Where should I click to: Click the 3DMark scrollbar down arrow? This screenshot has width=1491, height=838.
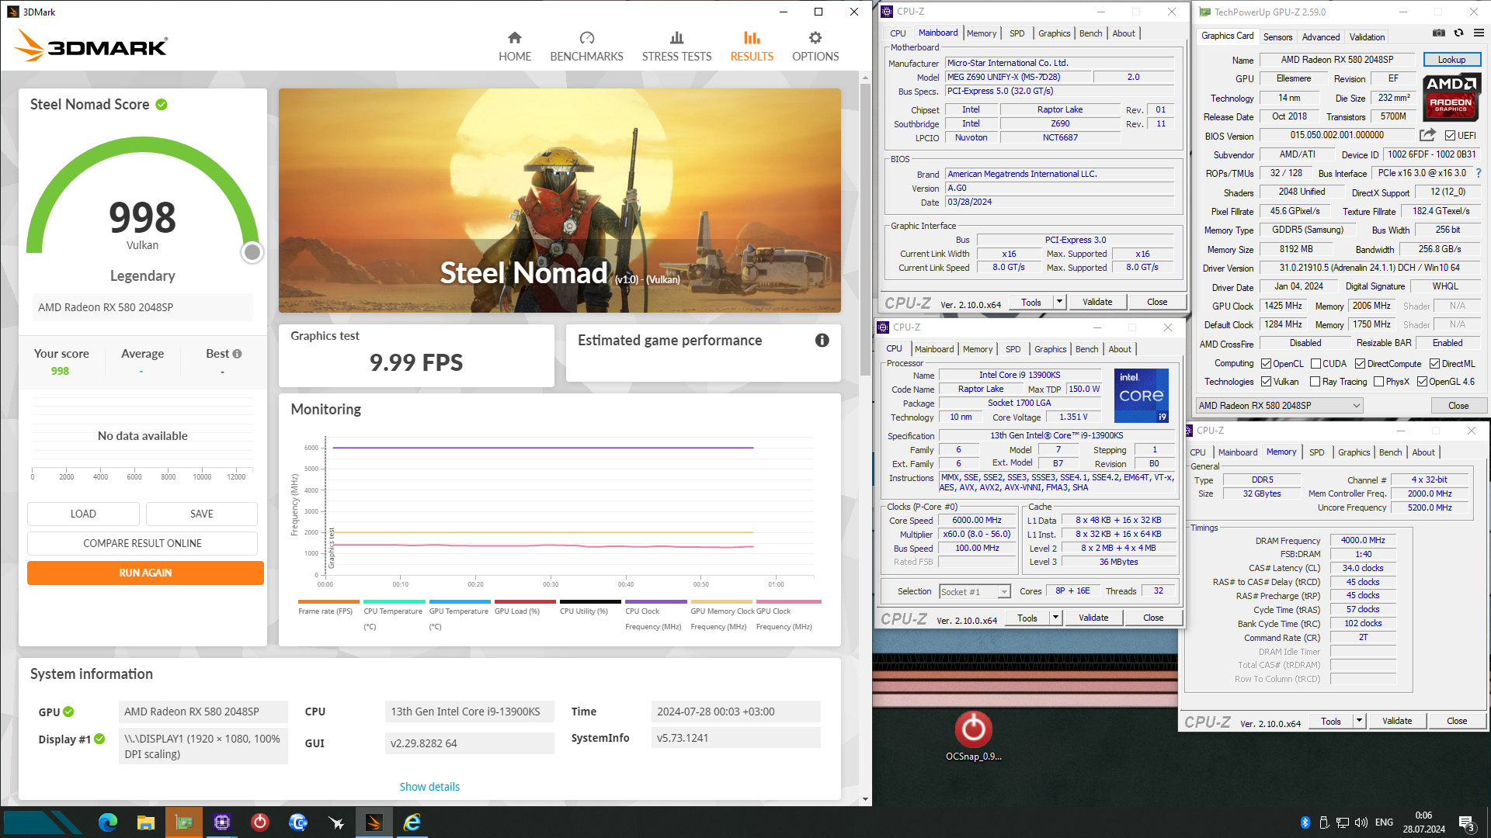point(865,799)
